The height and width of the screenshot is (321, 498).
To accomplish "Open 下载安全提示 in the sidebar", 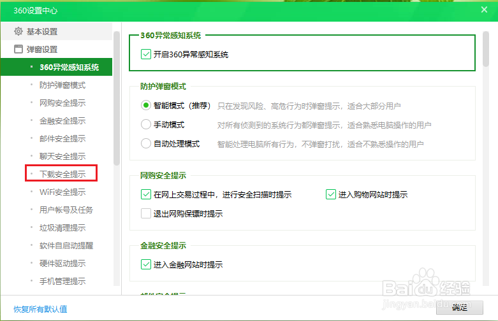I will [62, 174].
